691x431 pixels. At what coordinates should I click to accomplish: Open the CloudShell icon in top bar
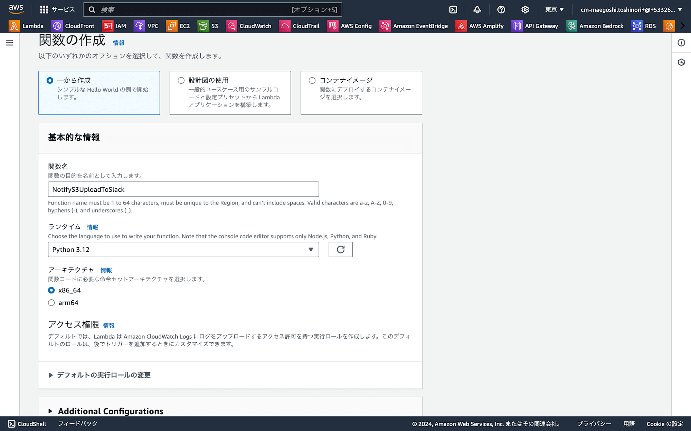pyautogui.click(x=453, y=10)
